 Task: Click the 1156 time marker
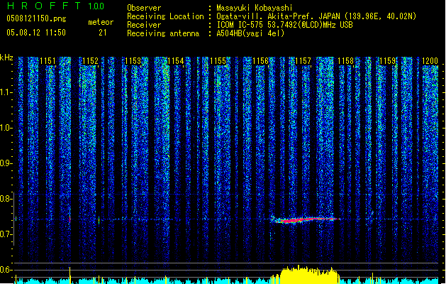tap(260, 61)
